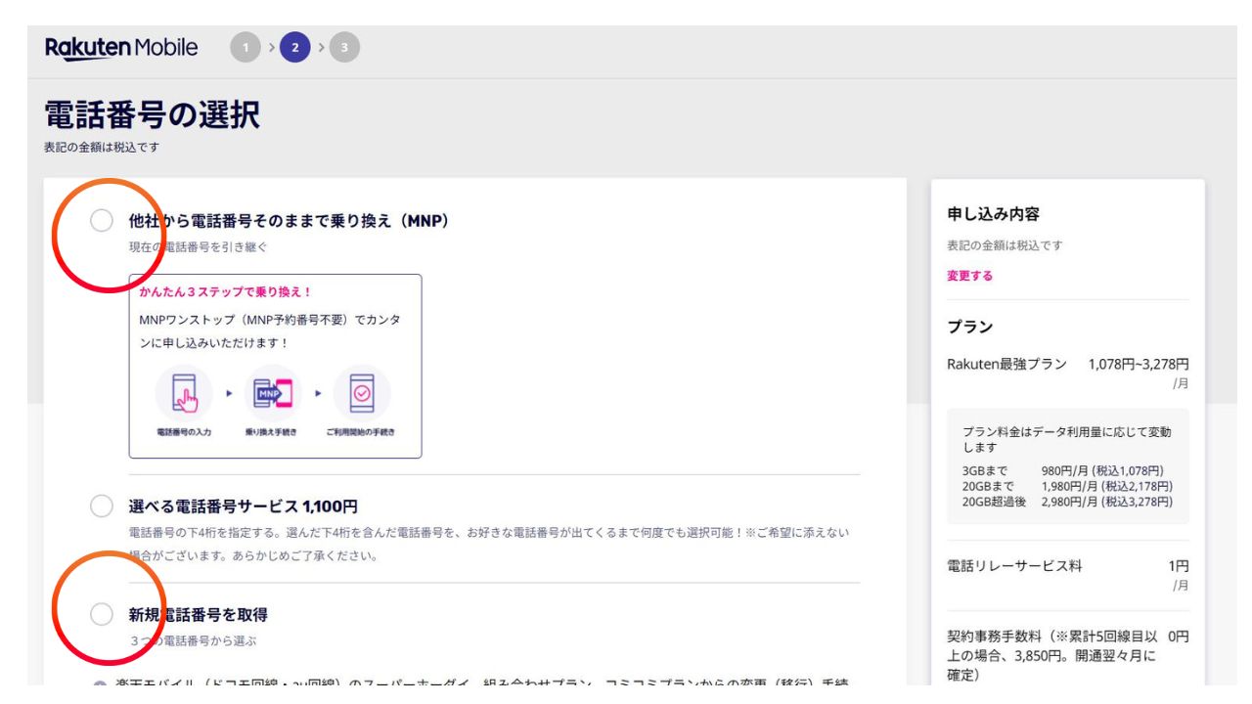Click the Rakuten最強プラン plan name
1252x704 pixels.
click(1006, 365)
